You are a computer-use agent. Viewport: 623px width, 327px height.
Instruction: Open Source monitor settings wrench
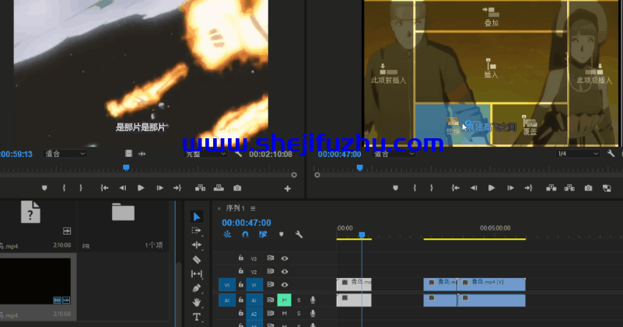pos(238,154)
